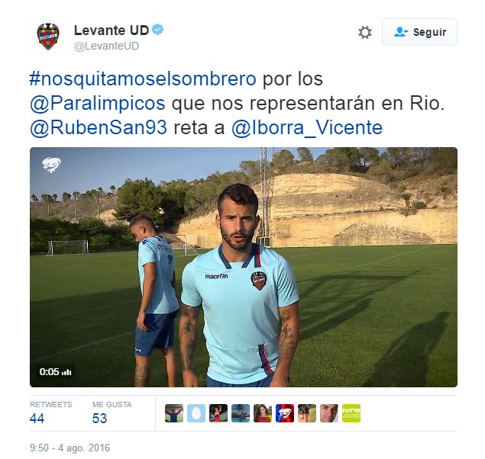This screenshot has width=485, height=459.
Task: Open the Levante UD profile avatar
Action: [x=48, y=37]
